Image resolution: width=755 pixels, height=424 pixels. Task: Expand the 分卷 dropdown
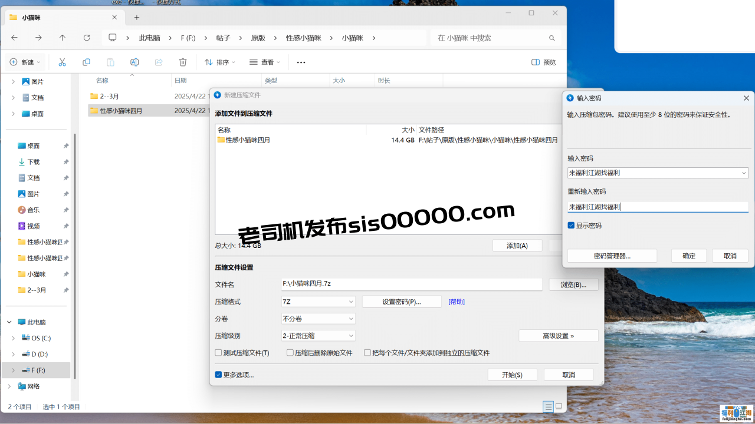(x=319, y=319)
